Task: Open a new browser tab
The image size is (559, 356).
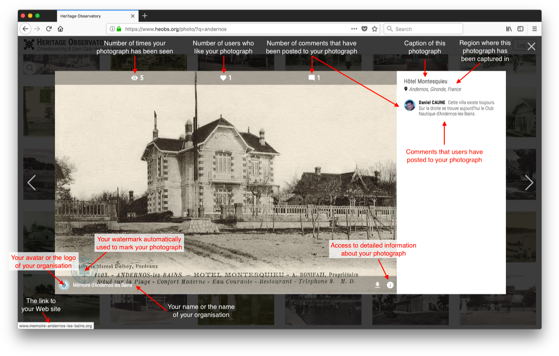Action: point(145,16)
